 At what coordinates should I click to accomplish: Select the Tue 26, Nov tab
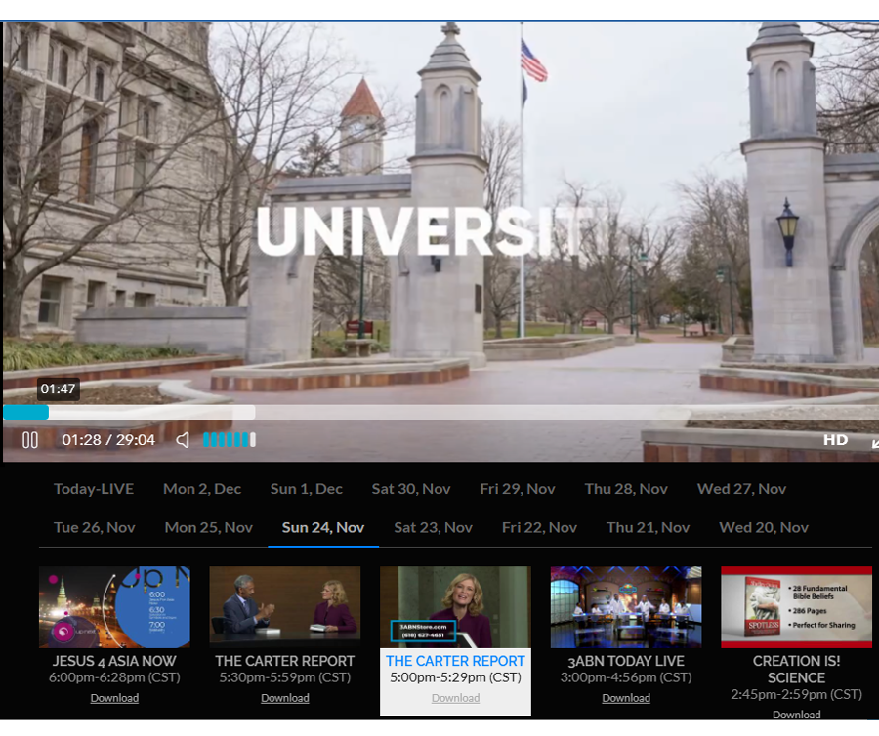[x=95, y=527]
